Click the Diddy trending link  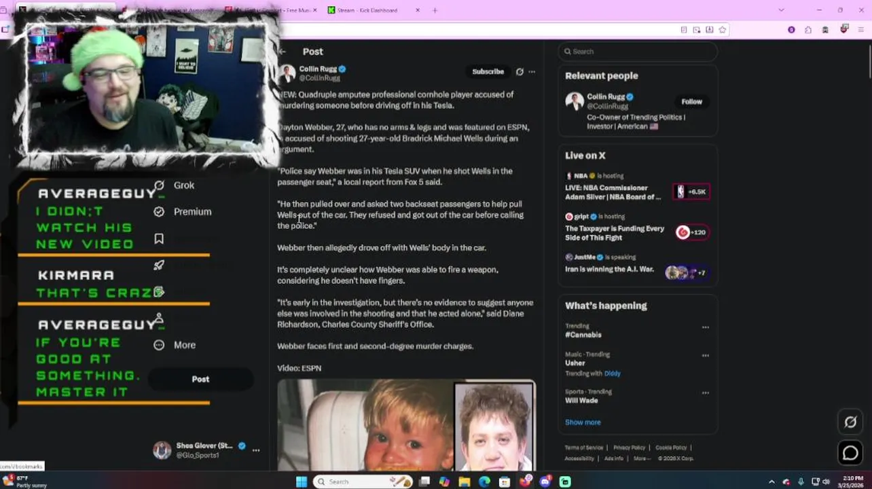click(x=612, y=374)
